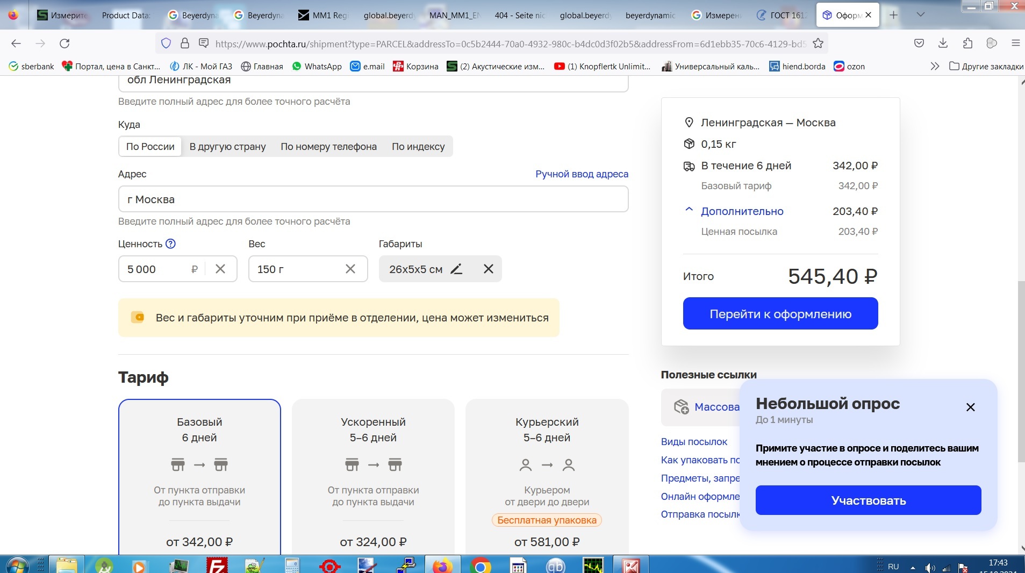Open Виды посылок link
The width and height of the screenshot is (1025, 573).
(x=694, y=441)
